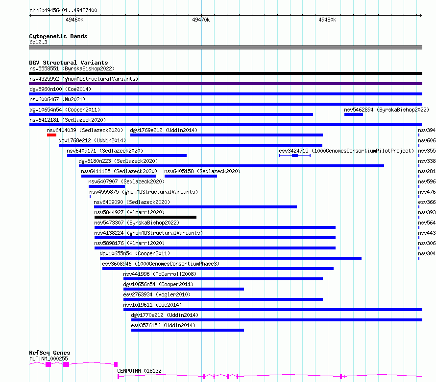Click the dgv1769e212 (Uddin2014) label
The width and height of the screenshot is (436, 382).
[x=164, y=130]
